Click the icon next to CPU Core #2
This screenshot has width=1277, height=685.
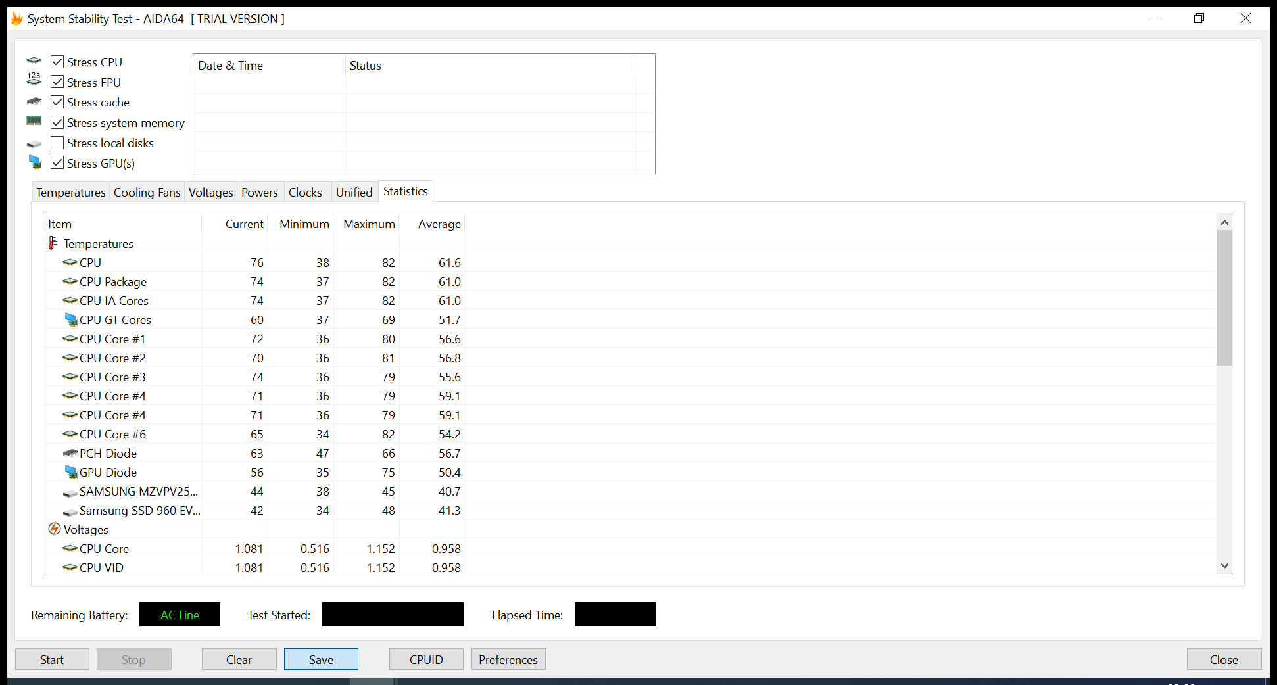coord(70,358)
